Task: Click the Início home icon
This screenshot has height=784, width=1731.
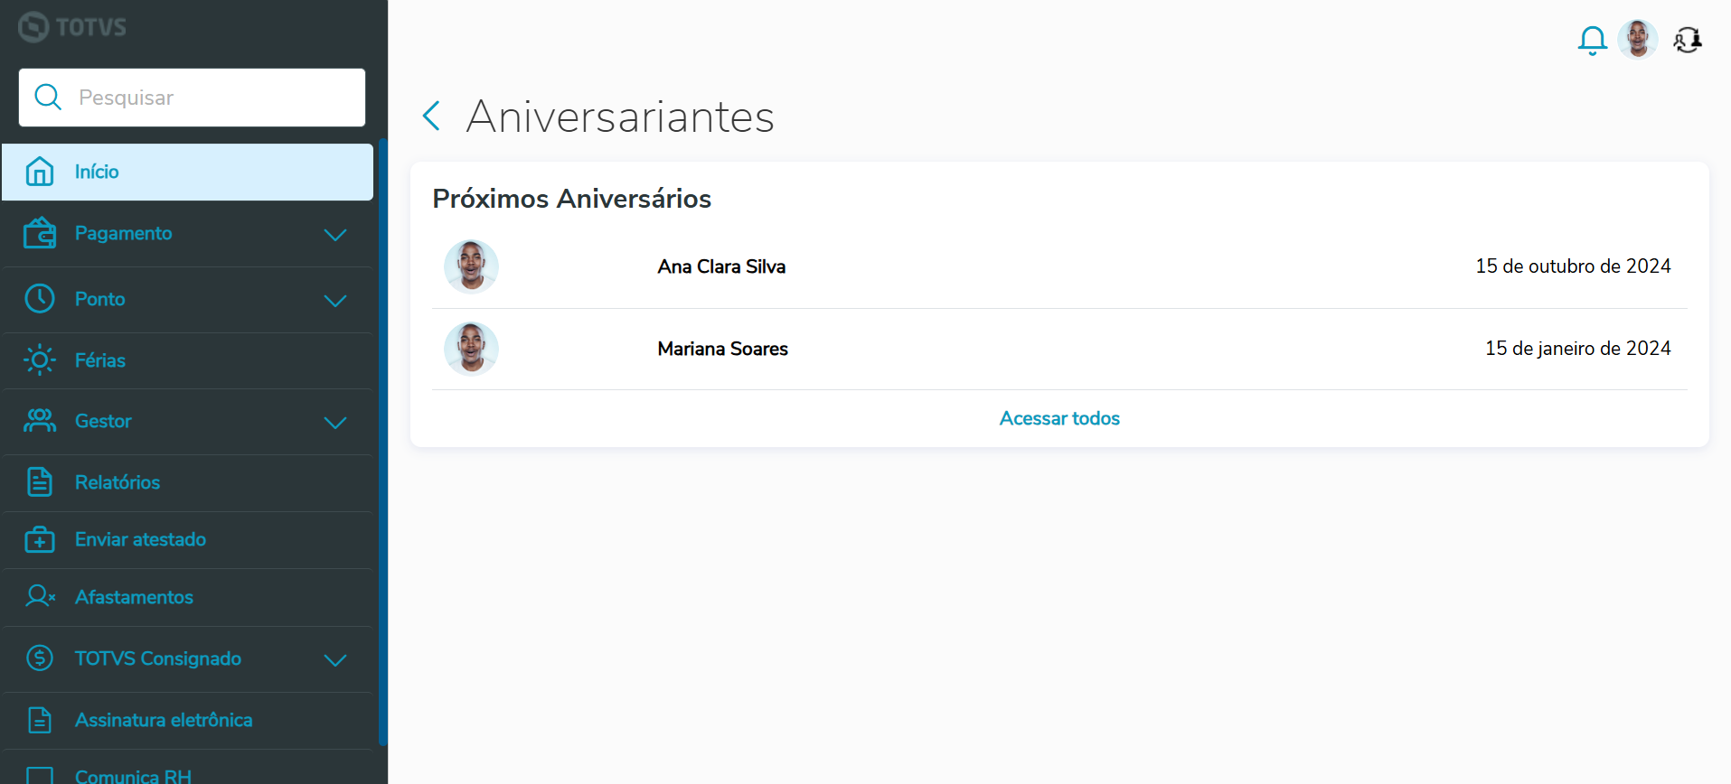Action: [40, 172]
